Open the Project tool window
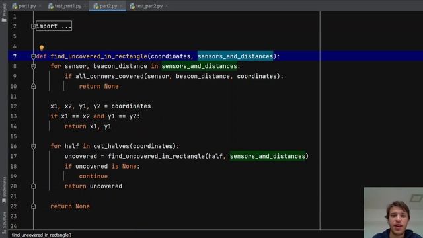 4,13
